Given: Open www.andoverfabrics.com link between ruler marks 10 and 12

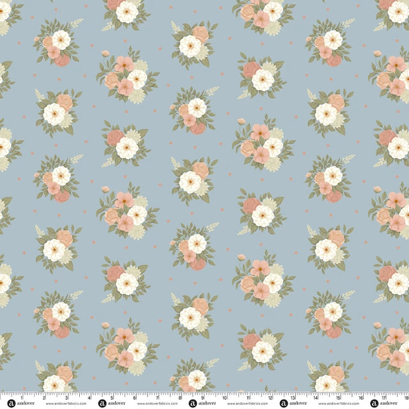Looking at the screenshot, I should point(248,404).
